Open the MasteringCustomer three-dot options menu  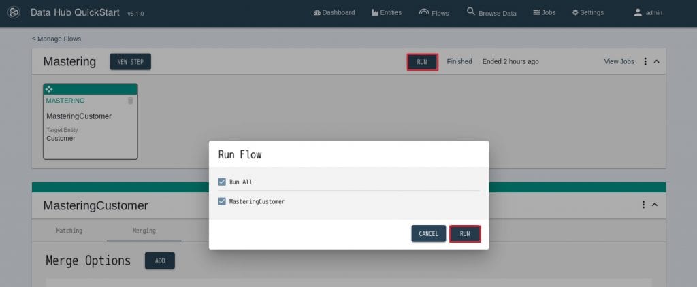[643, 205]
